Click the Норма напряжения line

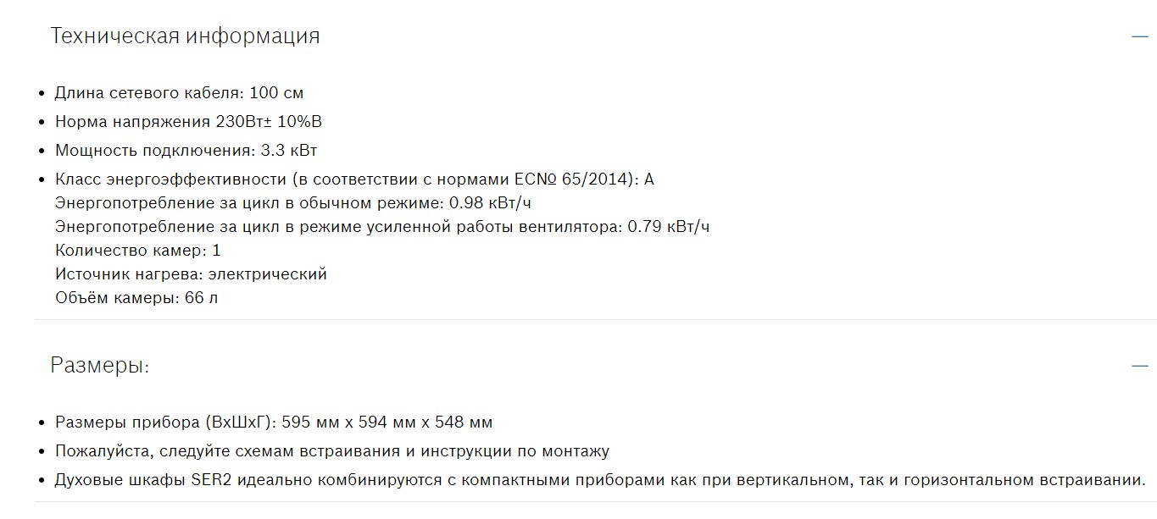[x=188, y=122]
